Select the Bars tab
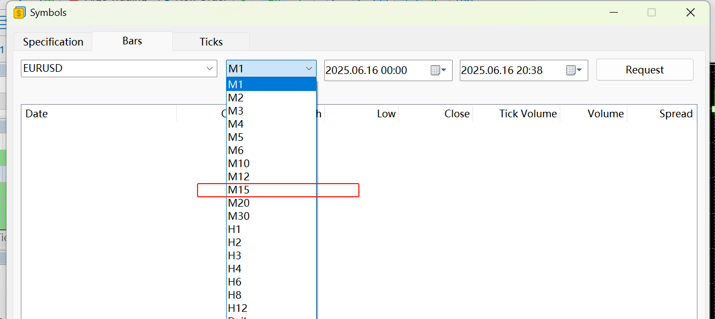The width and height of the screenshot is (715, 319). 132,41
